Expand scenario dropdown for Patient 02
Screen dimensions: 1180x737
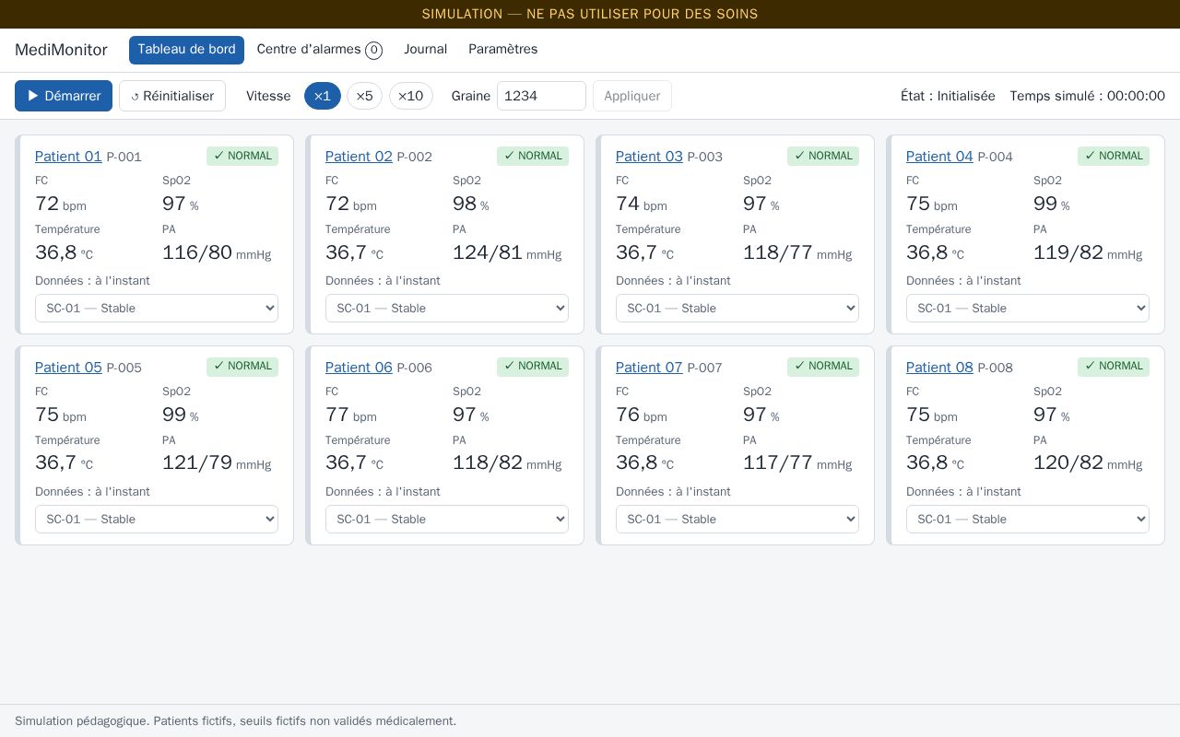(447, 309)
